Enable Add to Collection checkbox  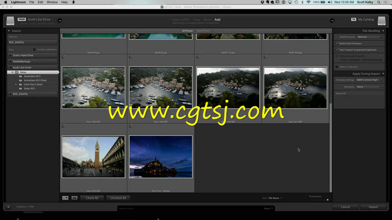337,67
